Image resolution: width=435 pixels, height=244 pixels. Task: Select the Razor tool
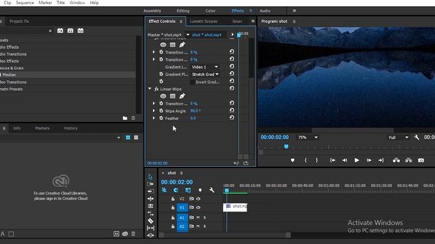[x=150, y=221]
